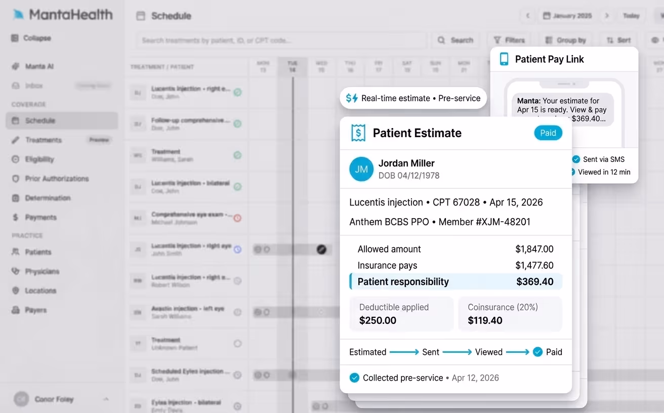Click the Tue 14 column header
This screenshot has height=413, width=664.
[x=293, y=67]
